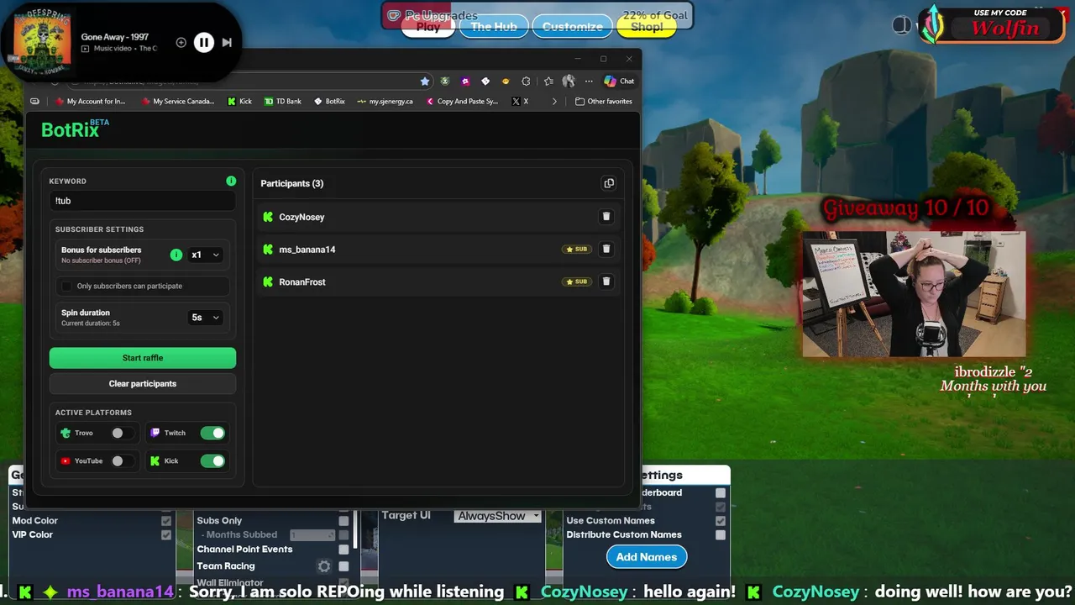The image size is (1075, 605).
Task: Select participant name CozyNosey
Action: click(x=302, y=217)
